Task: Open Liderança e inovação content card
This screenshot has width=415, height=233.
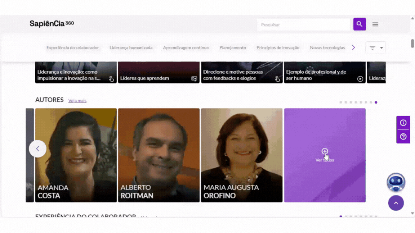Action: (76, 72)
